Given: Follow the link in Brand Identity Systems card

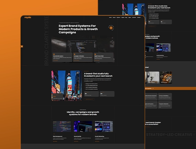Looking at the screenshot, I should point(56,60).
